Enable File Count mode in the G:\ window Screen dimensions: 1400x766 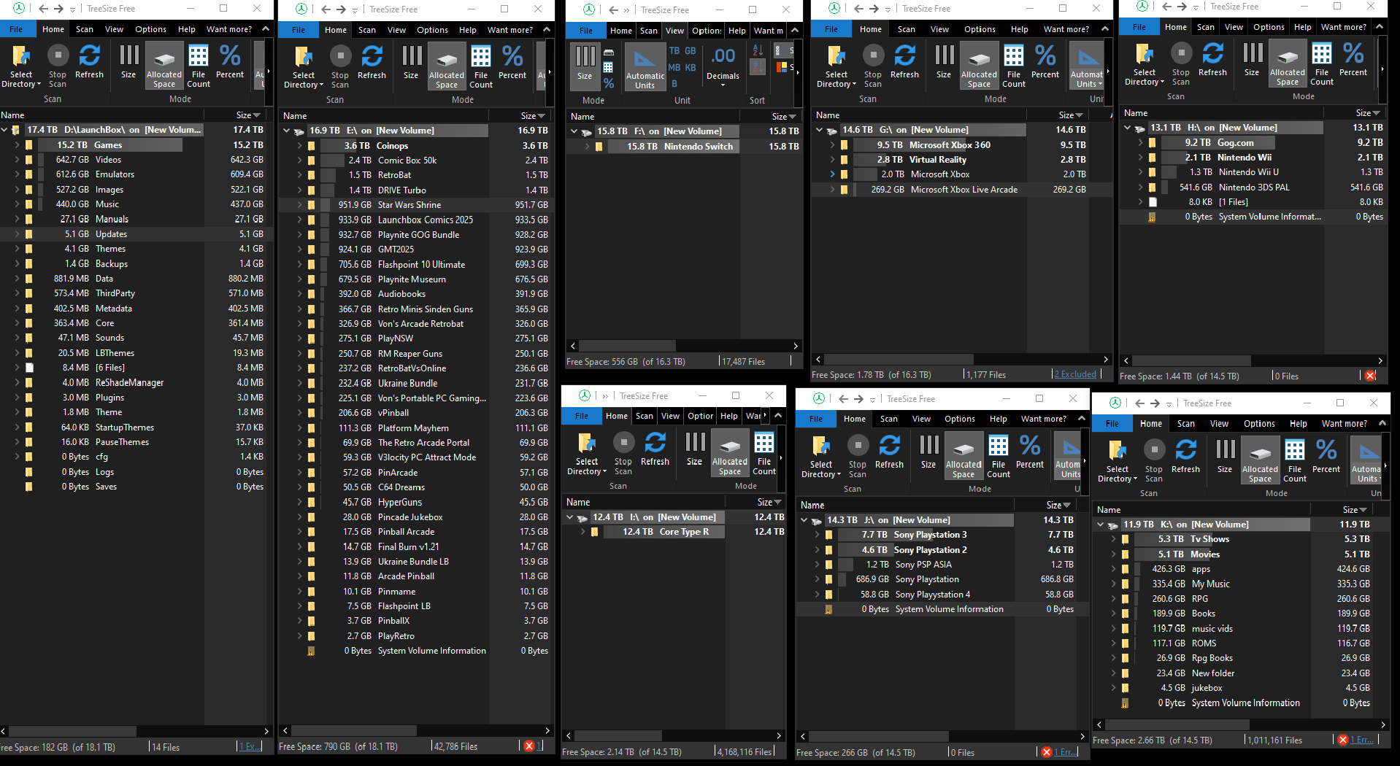(x=1014, y=66)
